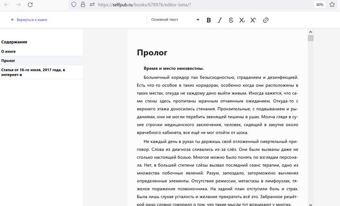Click the Вернуться к книге link
The width and height of the screenshot is (340, 206).
tap(29, 20)
